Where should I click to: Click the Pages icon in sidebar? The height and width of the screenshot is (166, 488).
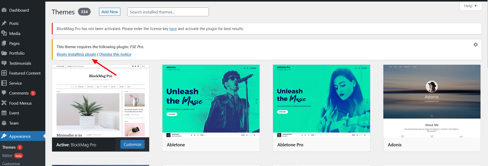pos(4,43)
